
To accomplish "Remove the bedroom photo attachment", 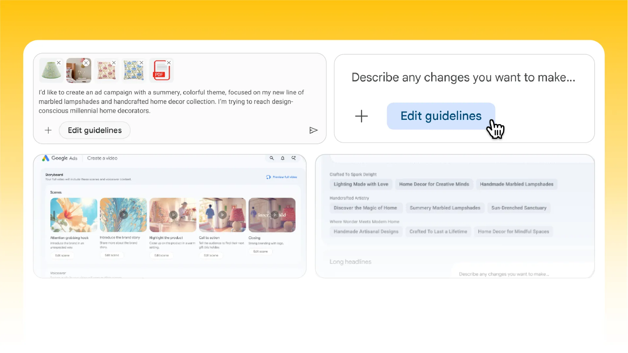I will click(86, 63).
